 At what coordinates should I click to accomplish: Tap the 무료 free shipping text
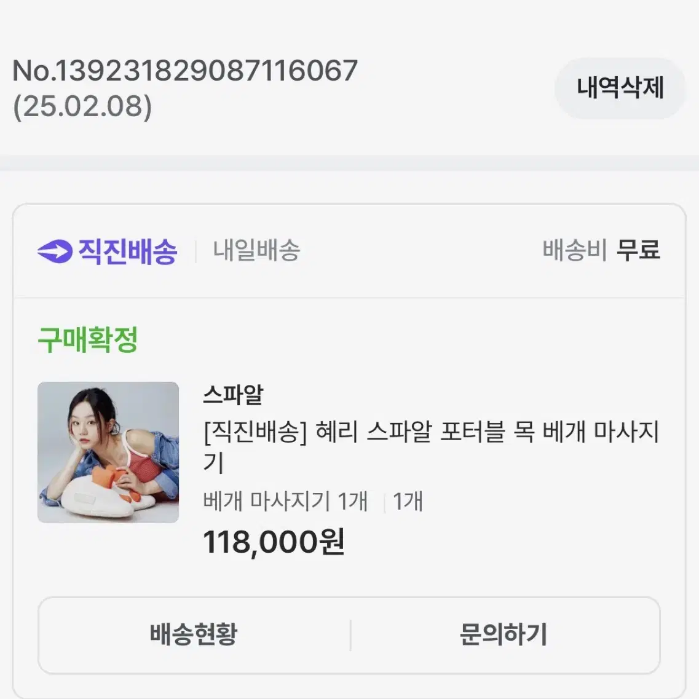pyautogui.click(x=638, y=251)
